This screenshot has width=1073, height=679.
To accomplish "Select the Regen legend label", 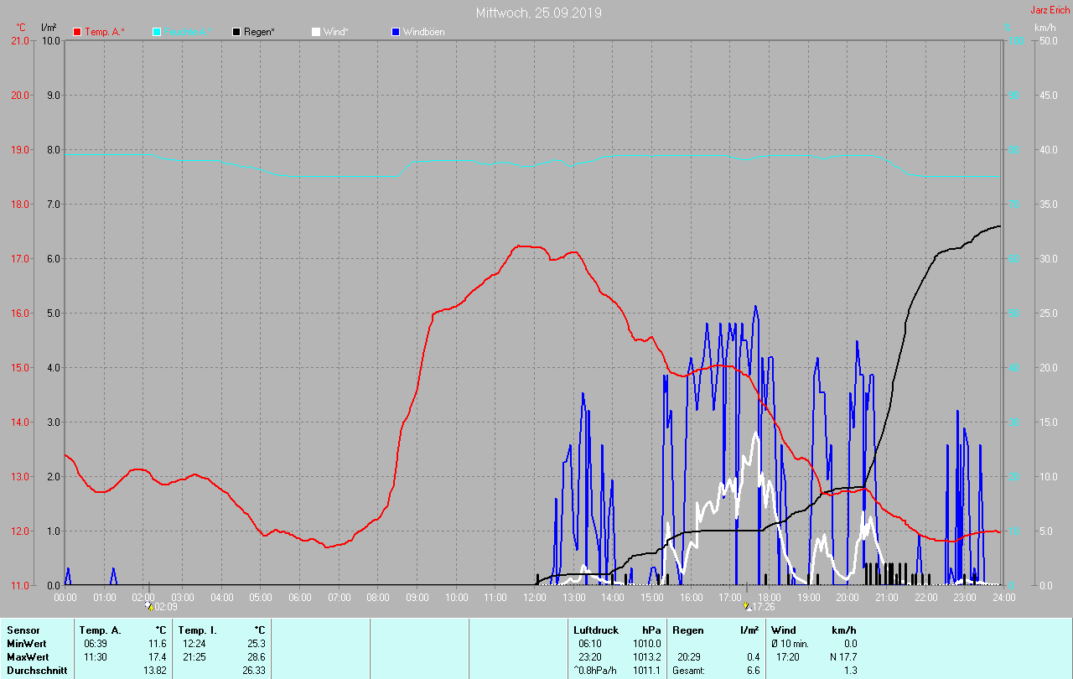I will (x=260, y=32).
